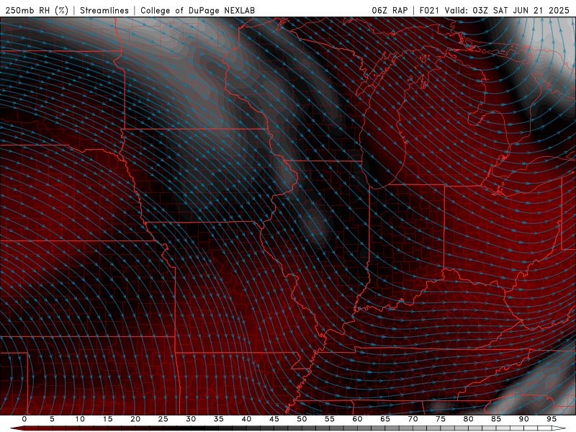The height and width of the screenshot is (432, 576).
Task: Click the '25' value on color scale
Action: 163,419
